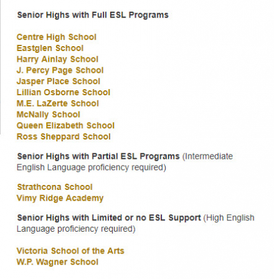Click the Senior Highs with Partial ESL Programs heading
Image resolution: width=274 pixels, height=279 pixels.
coord(98,156)
